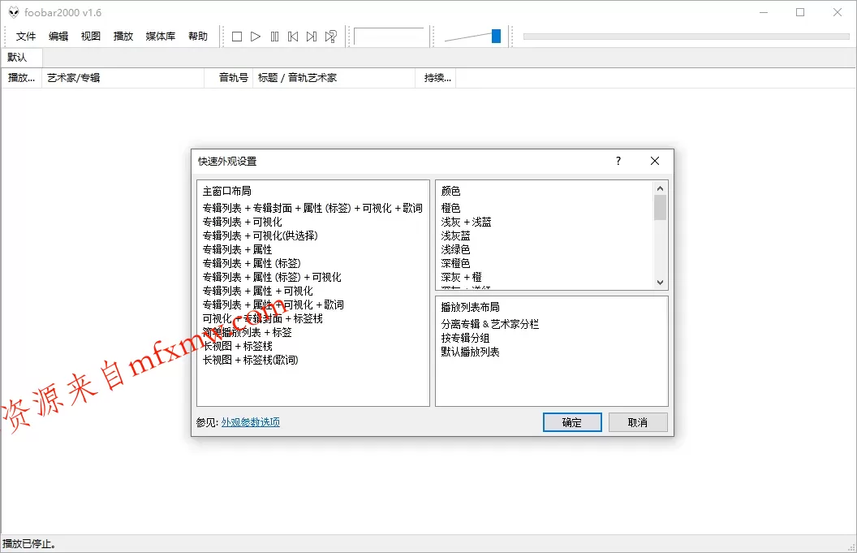
Task: Click the color list scroll up arrow
Action: point(661,188)
